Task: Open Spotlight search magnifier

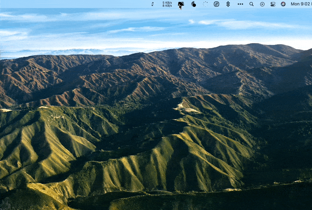Action: pos(252,4)
